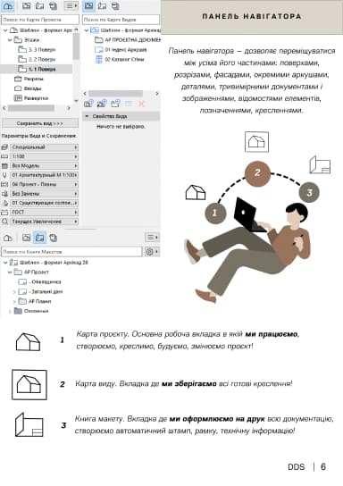Open the Развертки item in Project Map

click(x=31, y=98)
